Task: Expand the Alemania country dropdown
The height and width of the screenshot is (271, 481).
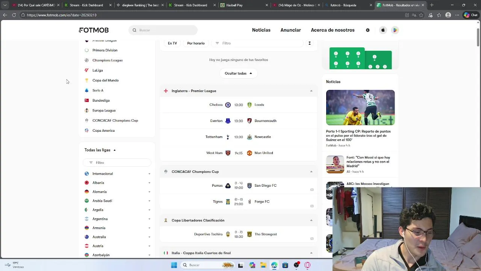Action: click(149, 192)
